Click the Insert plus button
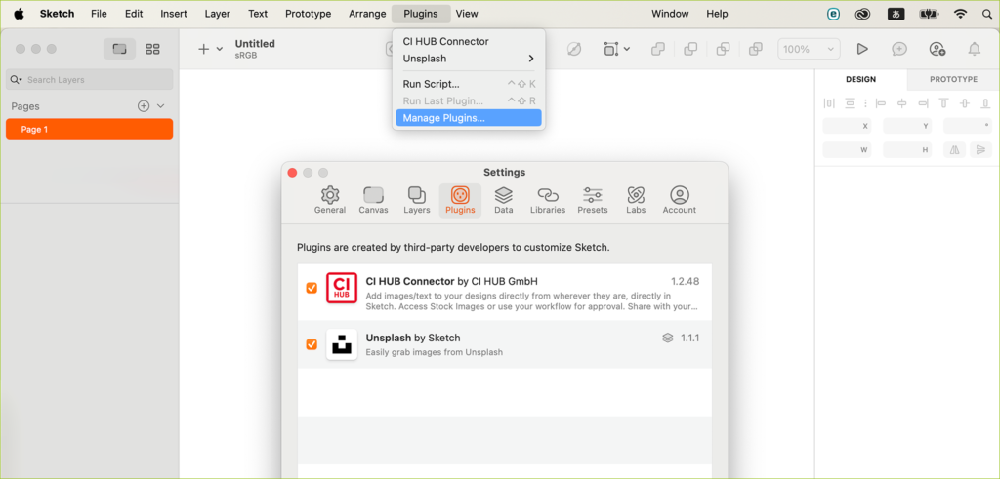 203,49
